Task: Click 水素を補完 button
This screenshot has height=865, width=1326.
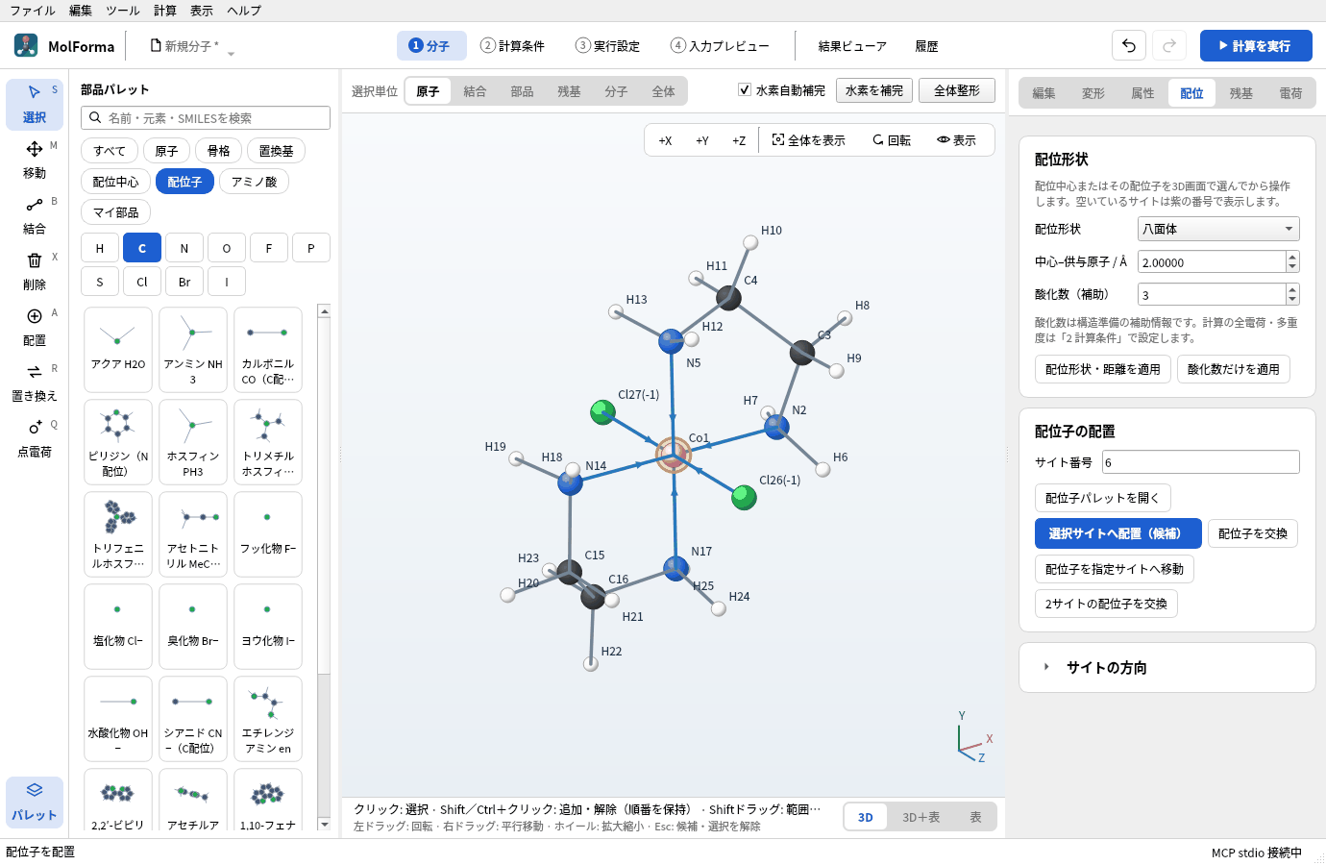Action: (874, 90)
